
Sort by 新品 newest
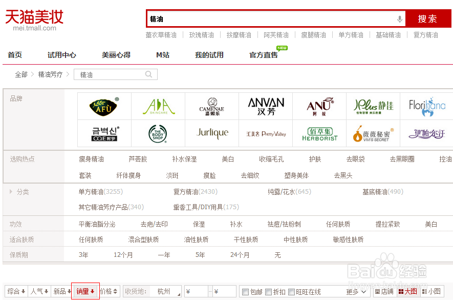62,291
